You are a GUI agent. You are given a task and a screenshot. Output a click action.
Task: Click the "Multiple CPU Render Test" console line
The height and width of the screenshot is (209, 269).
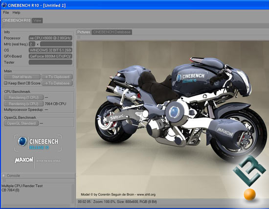[22, 186]
